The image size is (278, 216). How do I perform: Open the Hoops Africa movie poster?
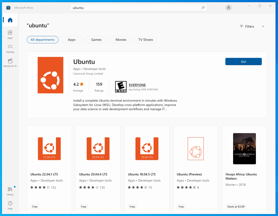(x=245, y=149)
